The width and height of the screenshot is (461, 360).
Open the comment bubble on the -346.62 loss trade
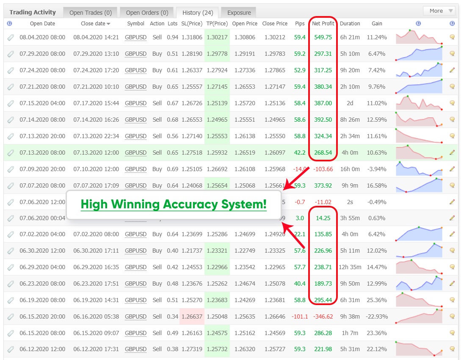pos(452,316)
